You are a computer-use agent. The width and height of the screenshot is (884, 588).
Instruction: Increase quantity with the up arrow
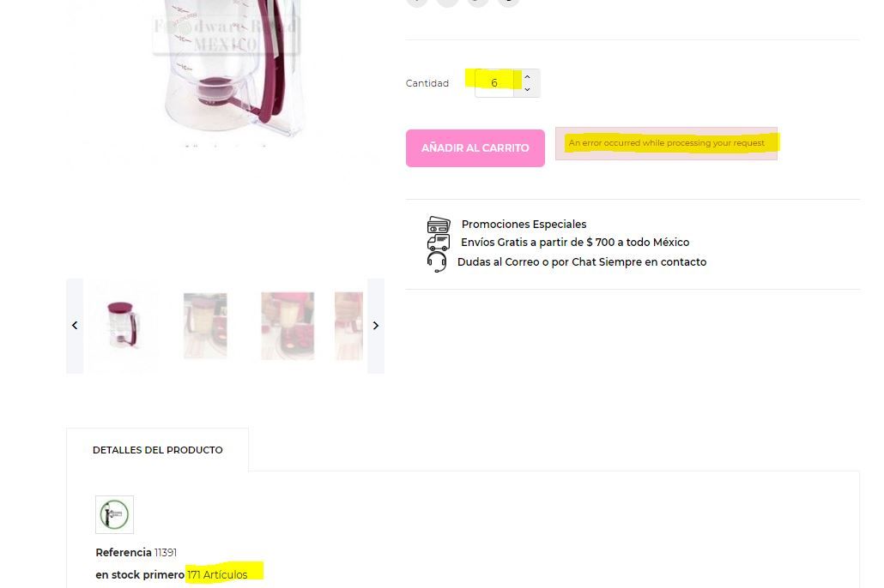pos(527,76)
